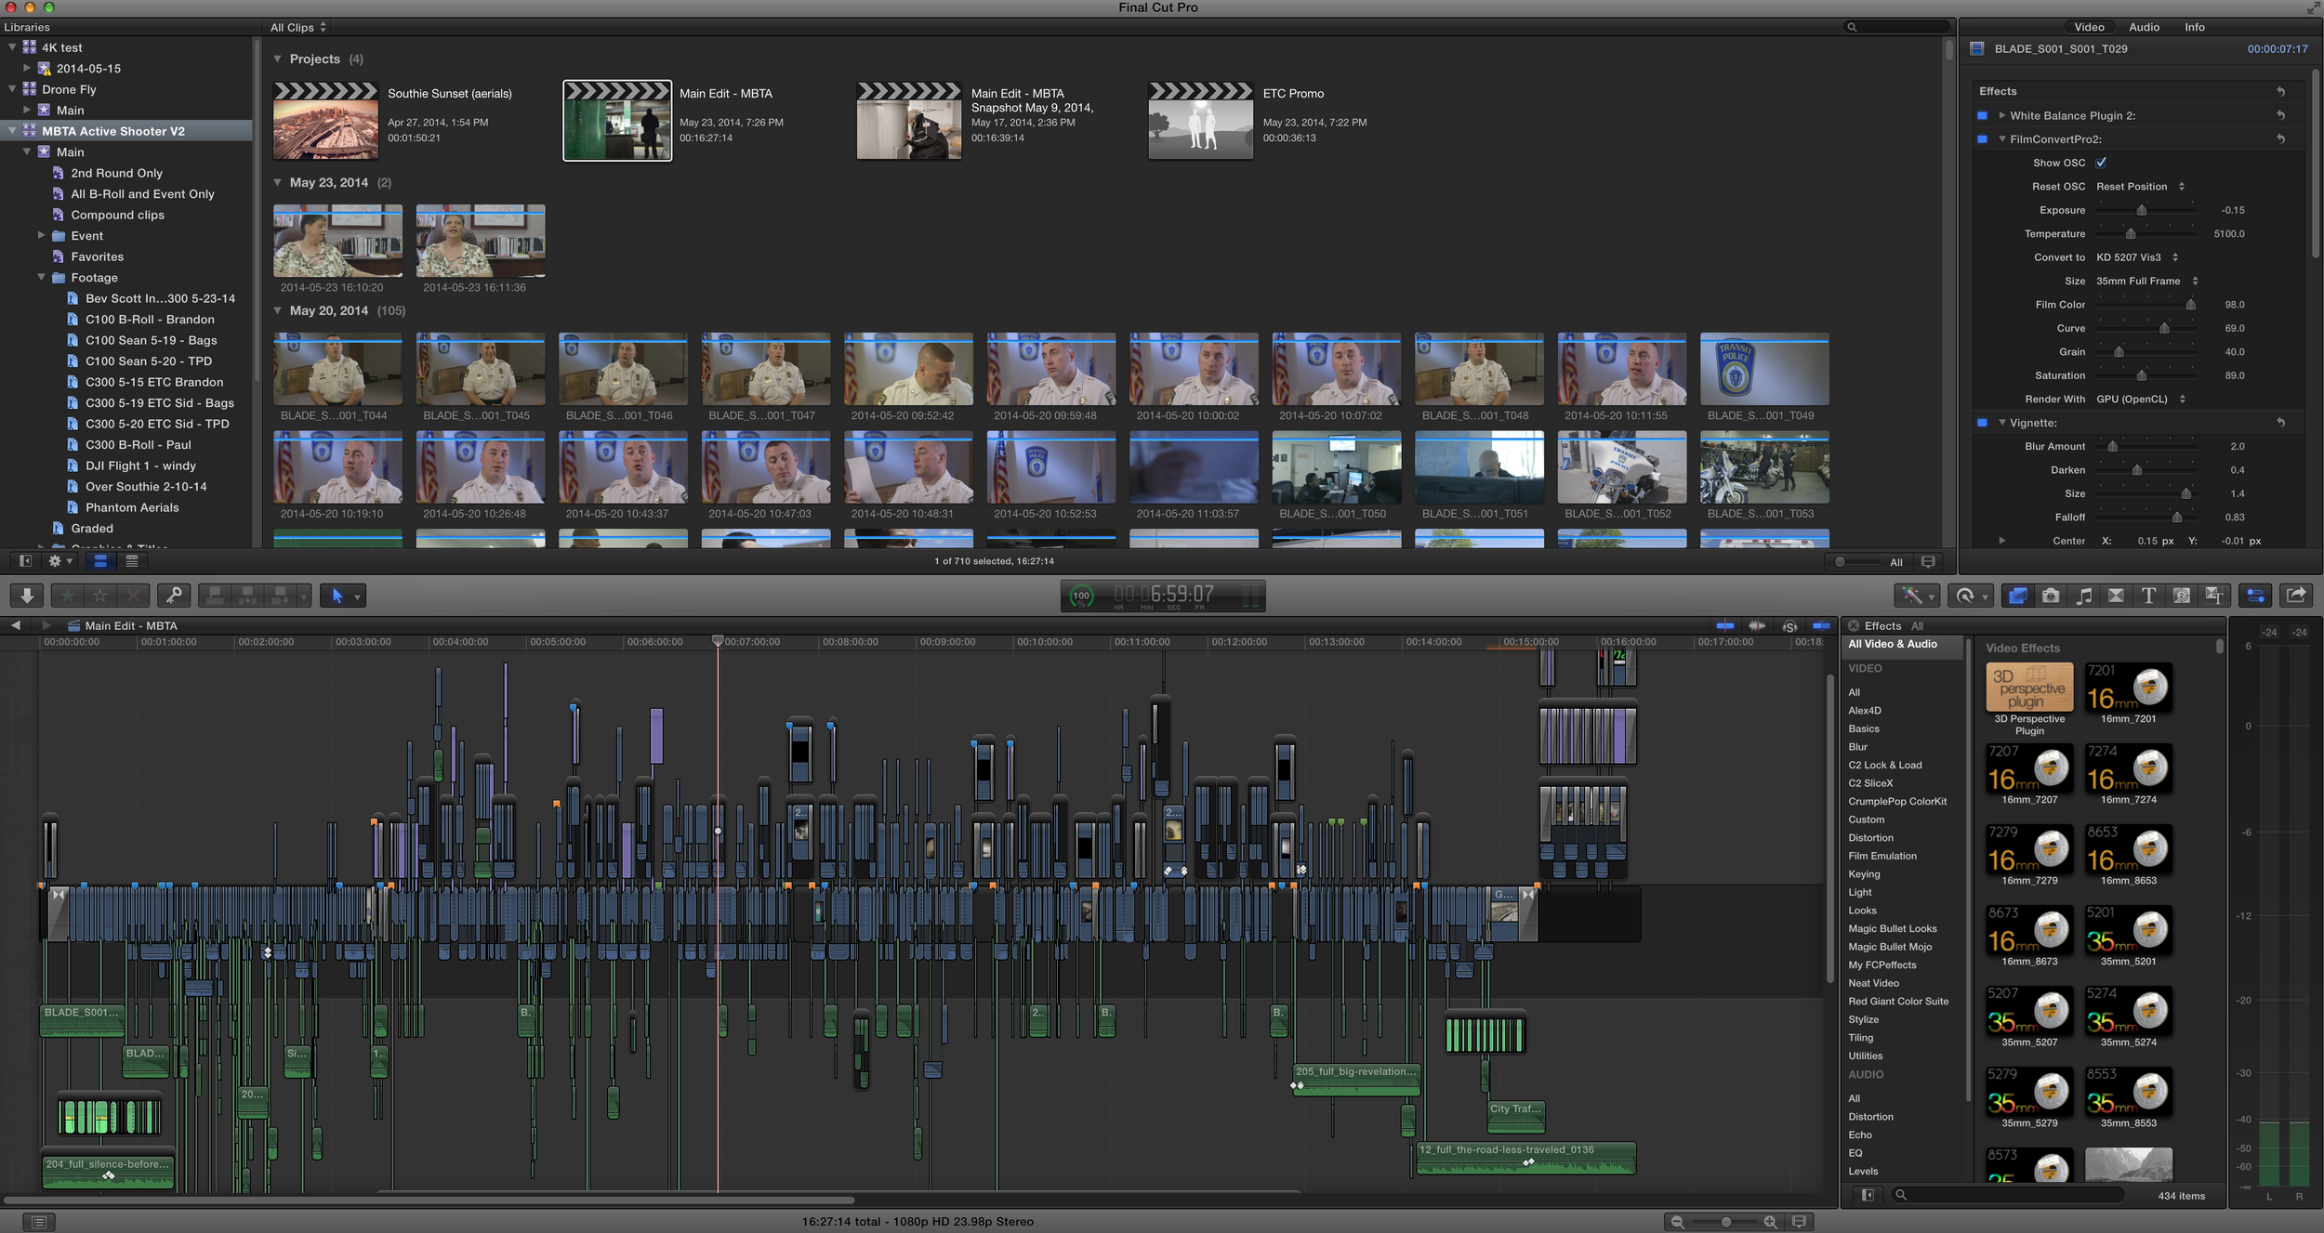Open the Titles browser T icon
The height and width of the screenshot is (1233, 2324).
point(2148,596)
